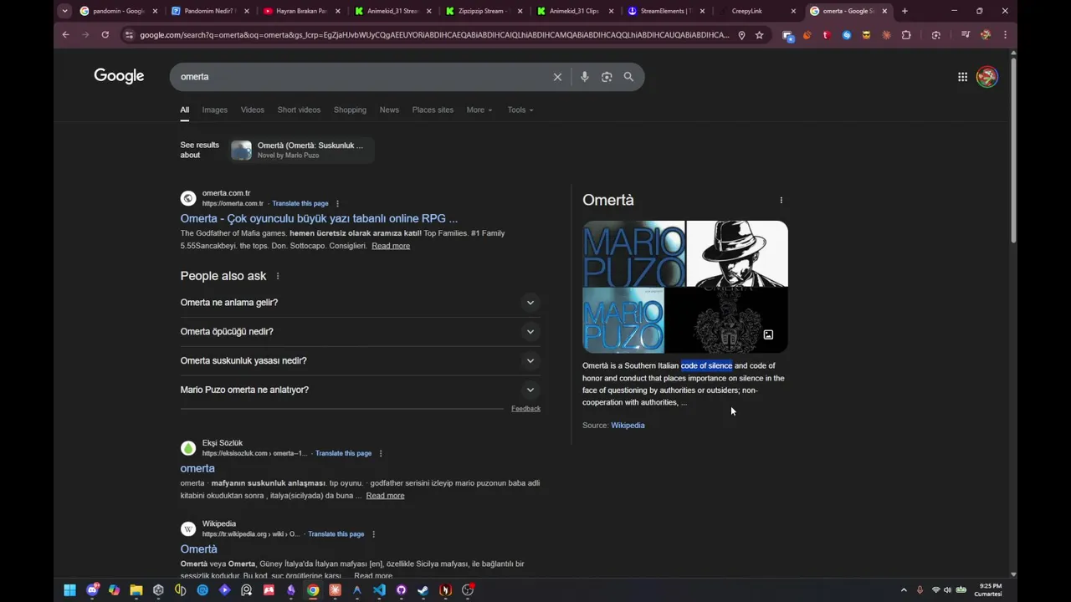Open File Explorer from the taskbar
Viewport: 1071px width, 602px height.
tap(136, 590)
